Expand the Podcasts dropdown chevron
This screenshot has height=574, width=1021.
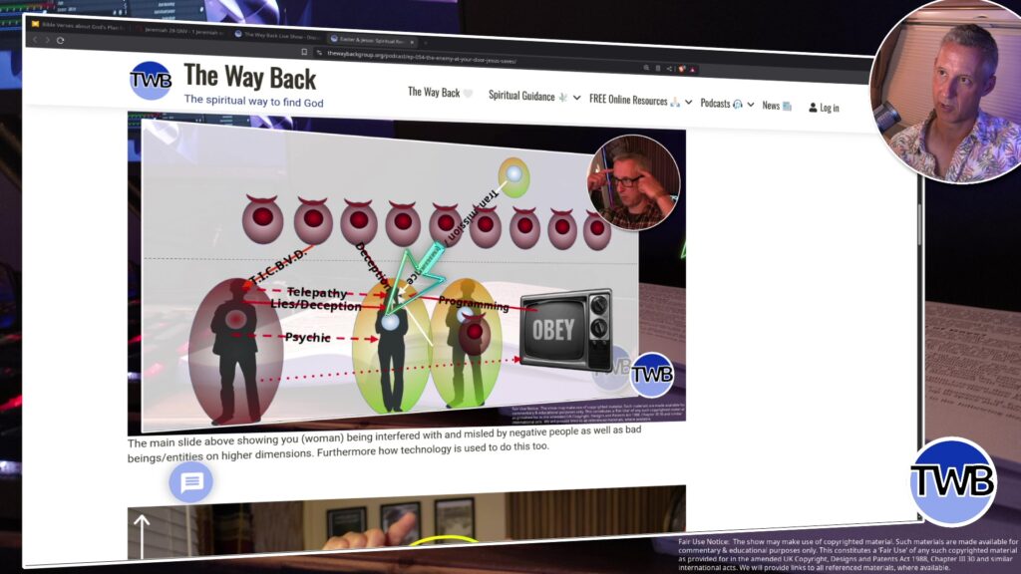coord(751,104)
